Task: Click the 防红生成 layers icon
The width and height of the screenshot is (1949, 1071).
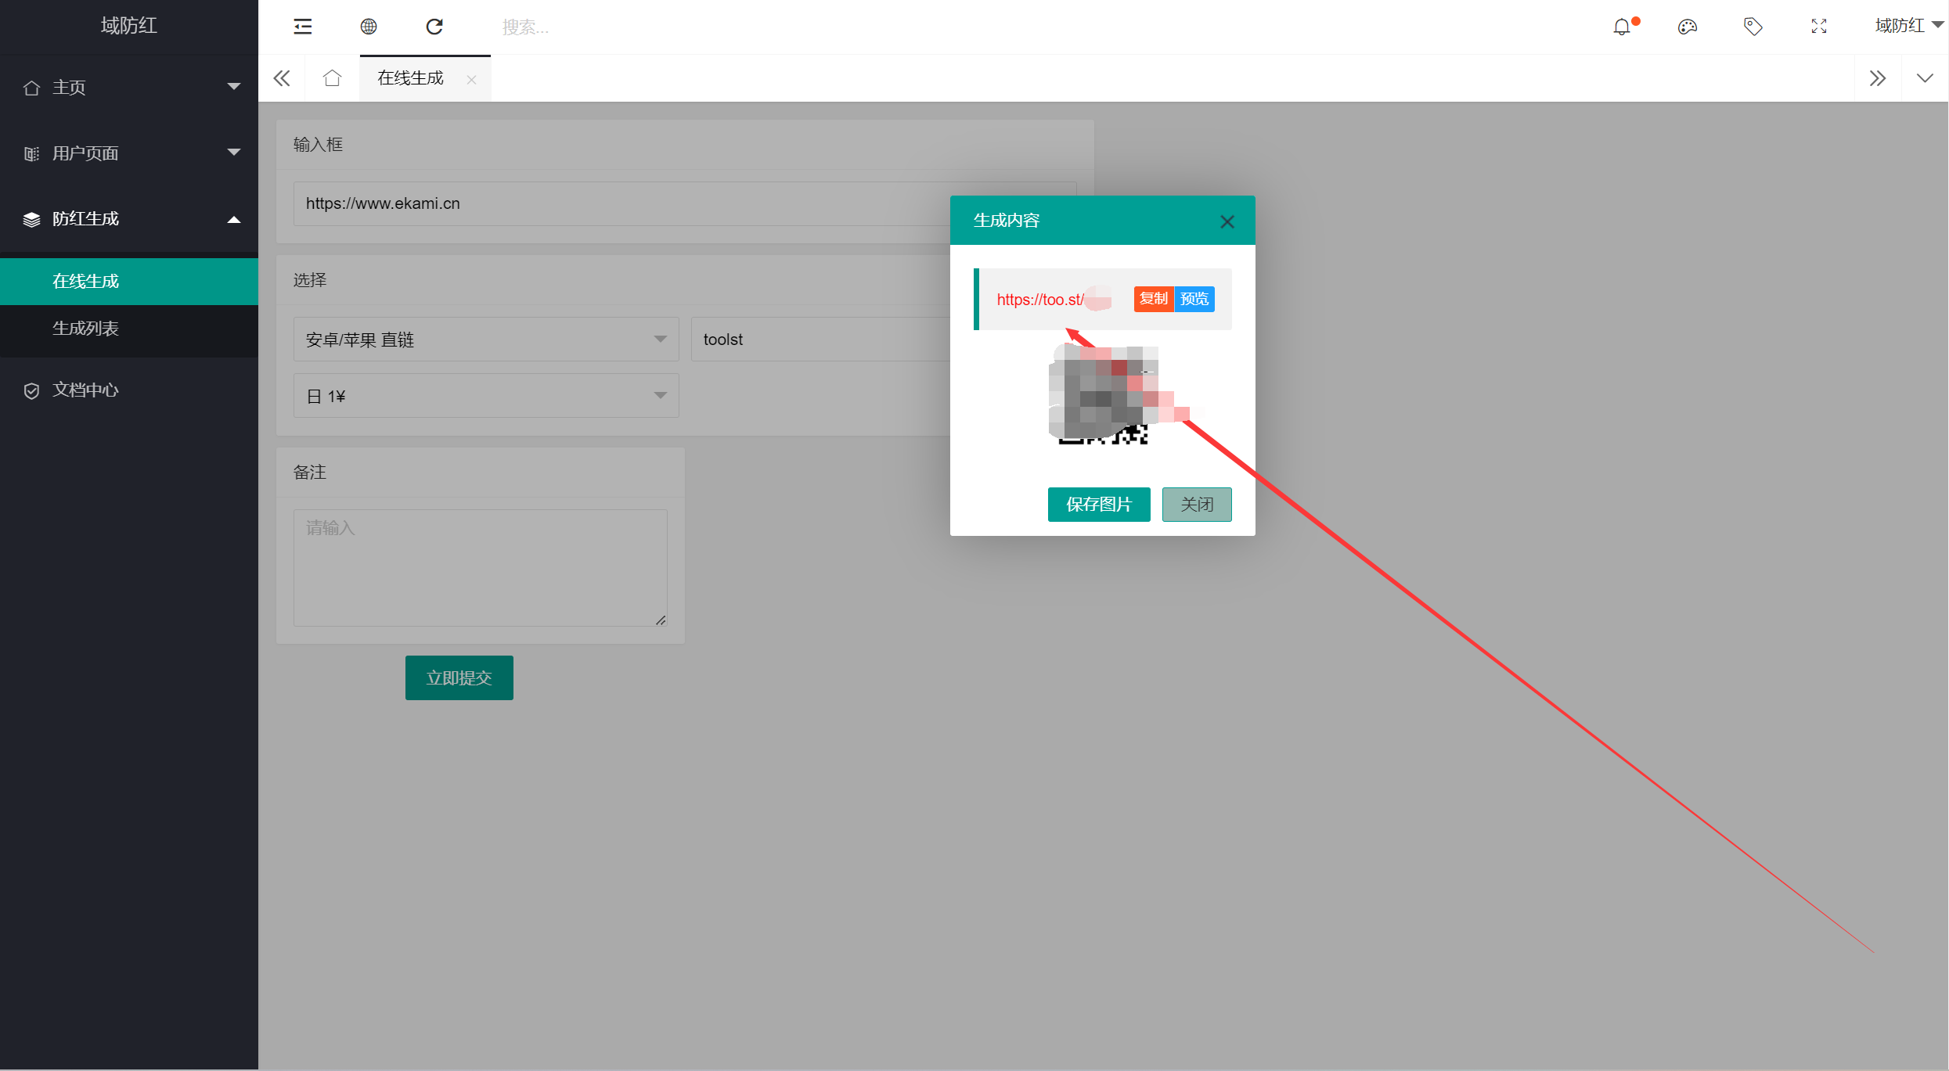Action: click(31, 219)
